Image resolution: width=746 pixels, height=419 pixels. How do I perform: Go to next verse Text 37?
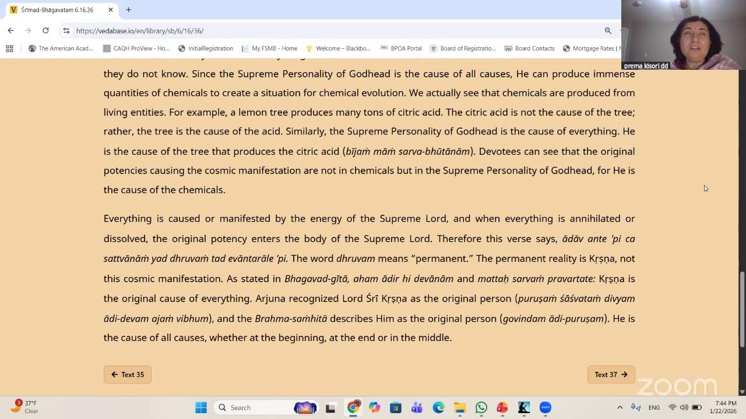pos(611,374)
